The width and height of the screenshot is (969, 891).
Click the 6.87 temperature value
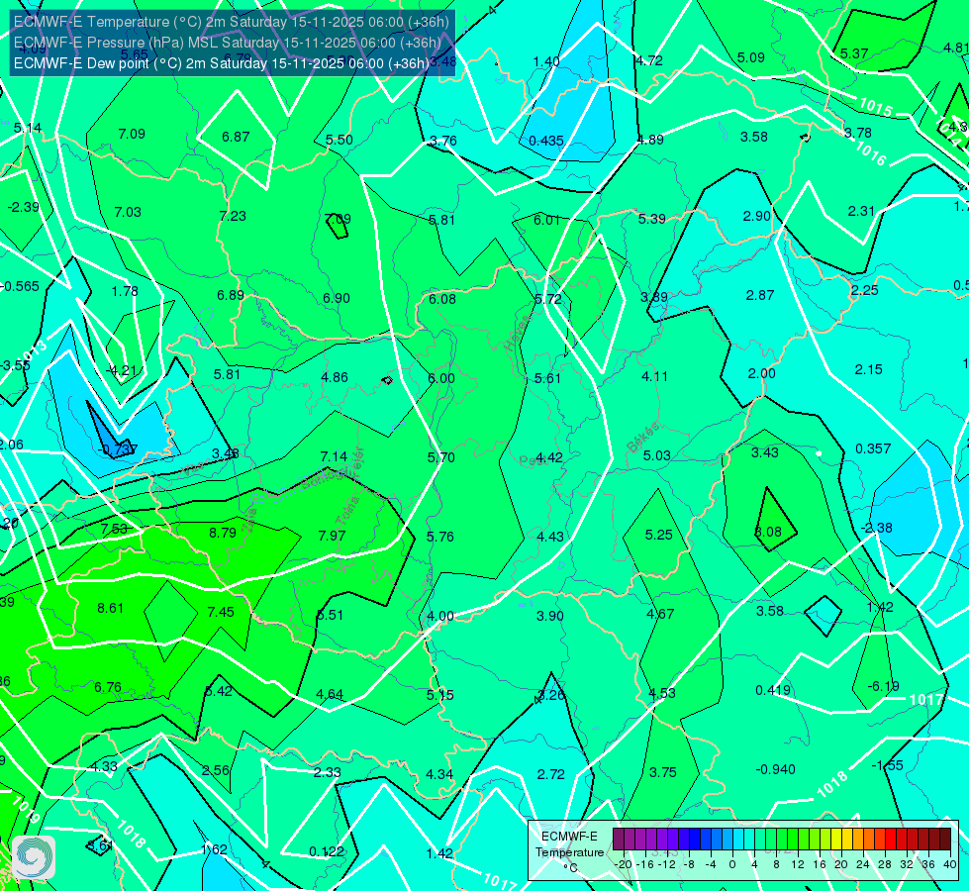pyautogui.click(x=236, y=137)
